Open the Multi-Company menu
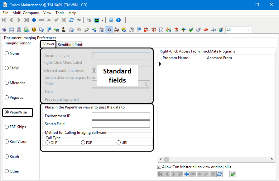Screen dimensions: 279x181 (x=26, y=13)
